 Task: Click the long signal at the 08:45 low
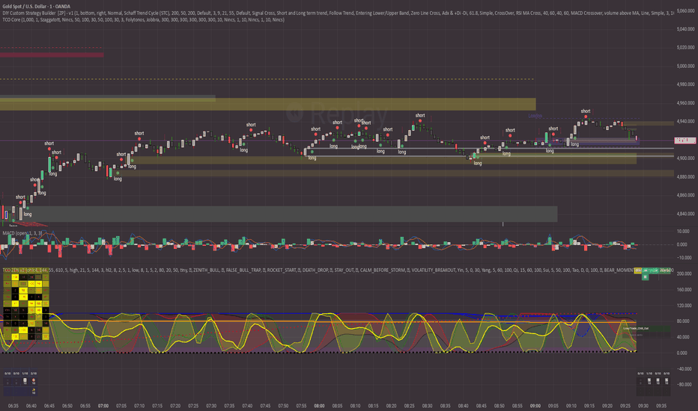coord(478,164)
